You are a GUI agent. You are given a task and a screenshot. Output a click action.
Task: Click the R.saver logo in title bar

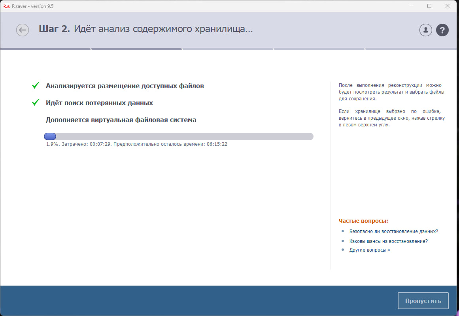tap(6, 6)
